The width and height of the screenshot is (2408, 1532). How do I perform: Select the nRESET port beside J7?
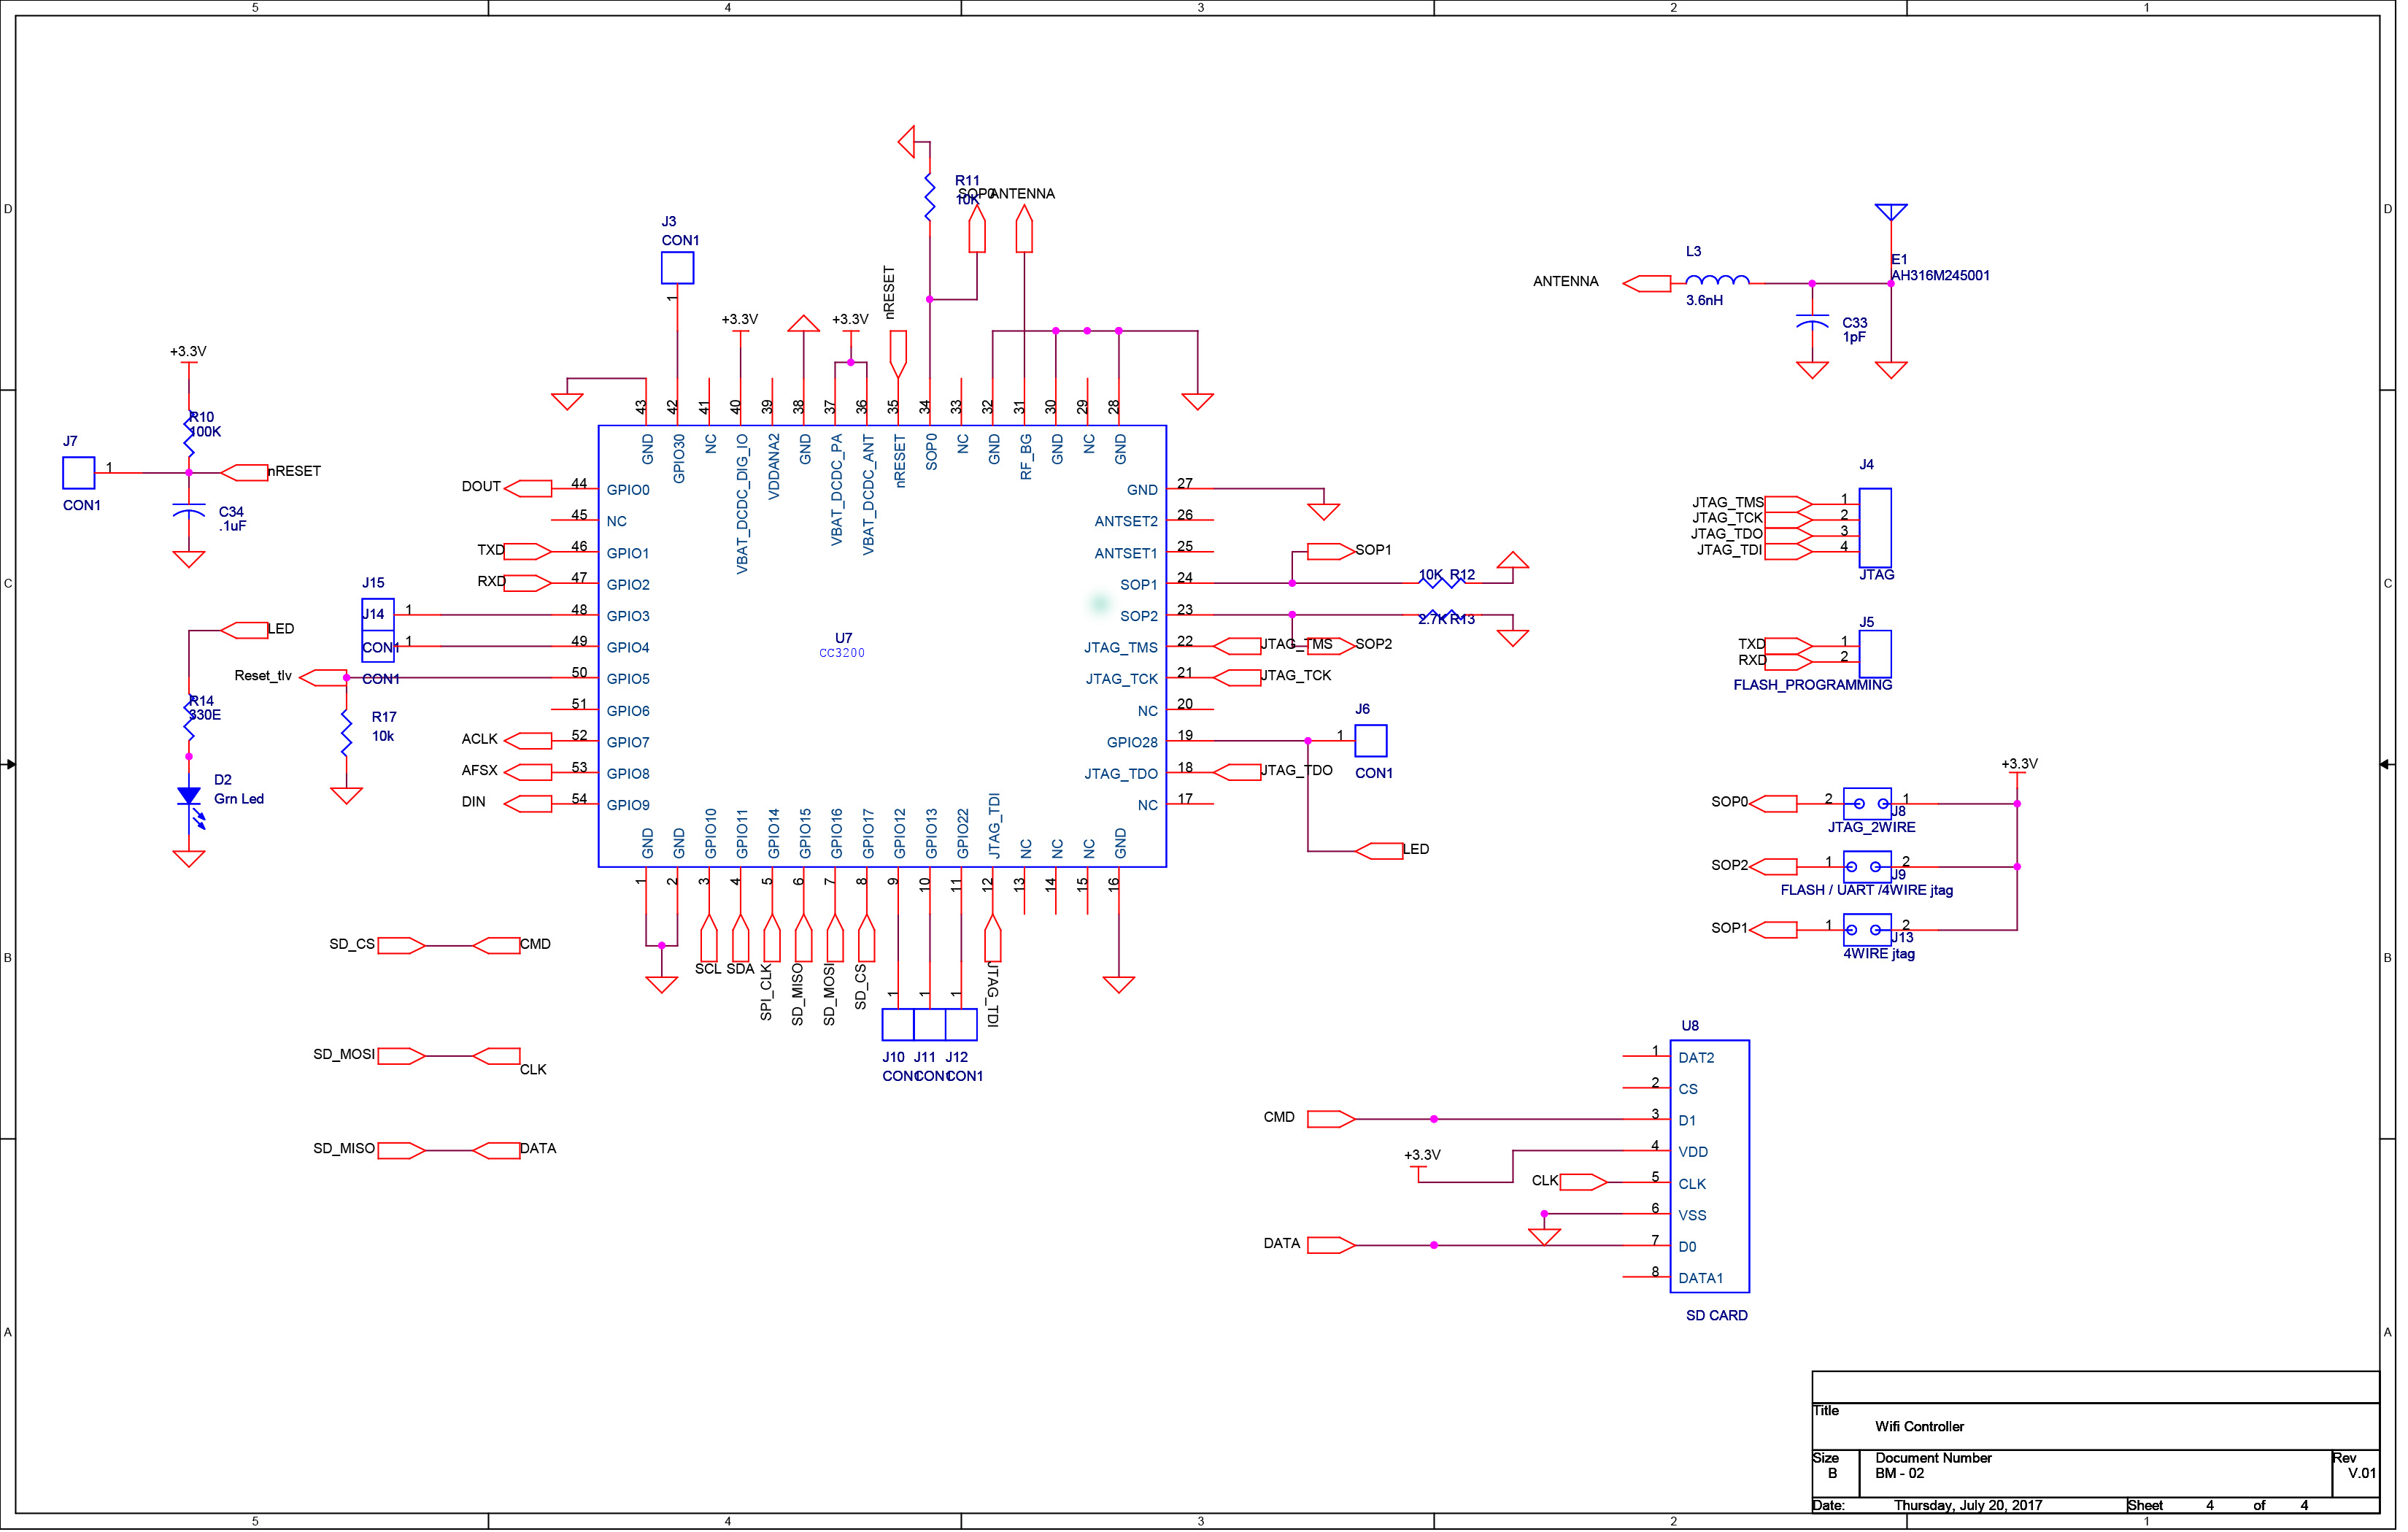tap(245, 473)
